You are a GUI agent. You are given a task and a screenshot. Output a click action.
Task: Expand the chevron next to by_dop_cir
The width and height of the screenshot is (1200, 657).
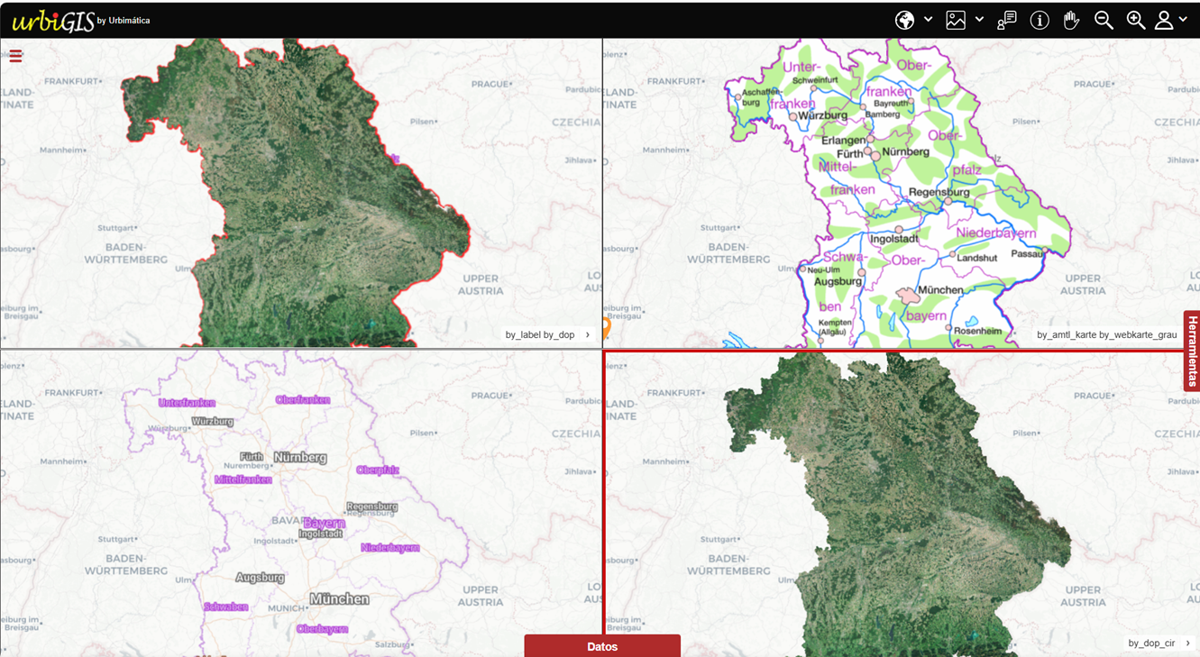[1187, 643]
